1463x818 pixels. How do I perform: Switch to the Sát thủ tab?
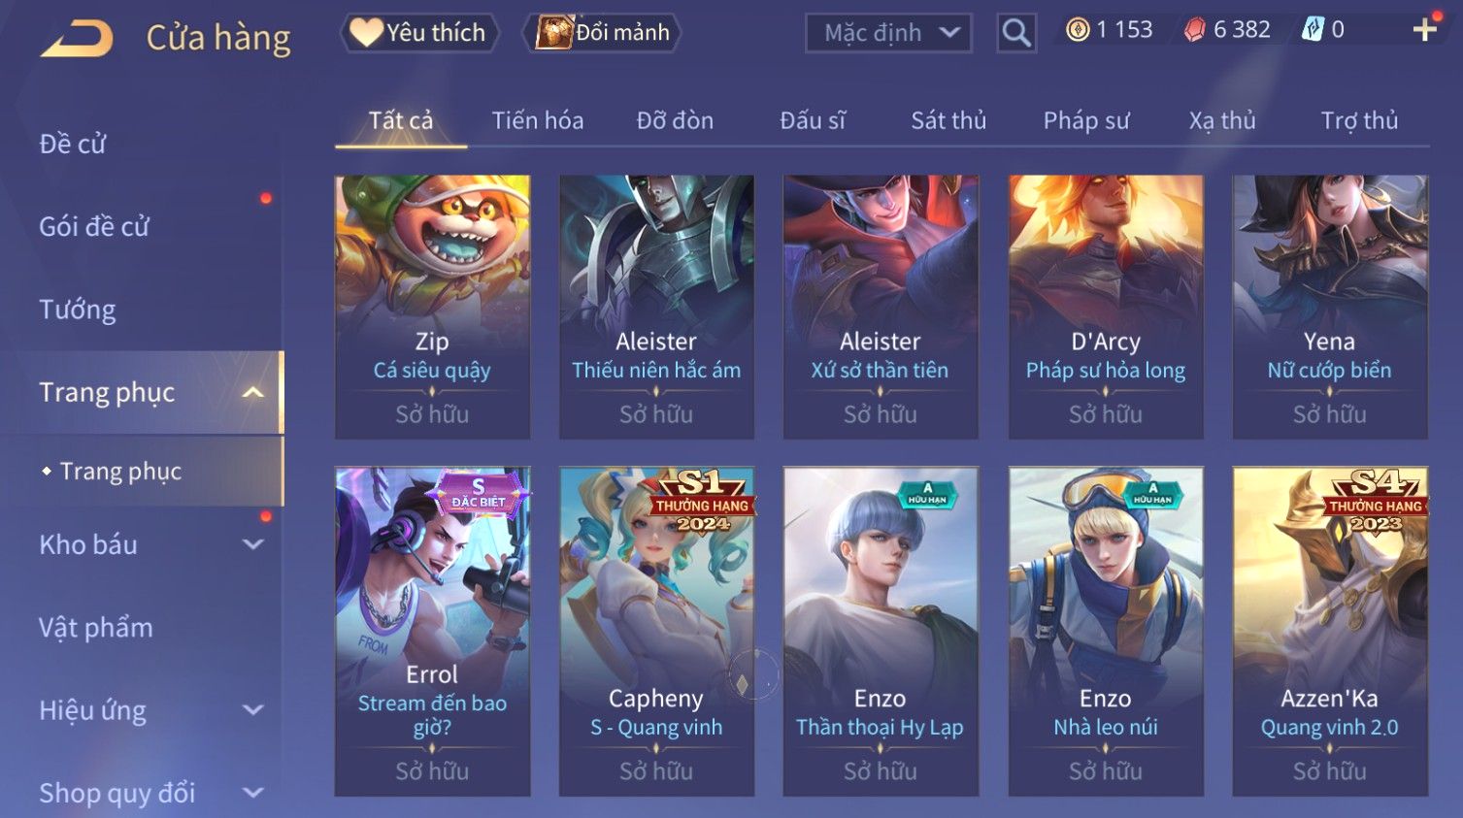coord(948,120)
